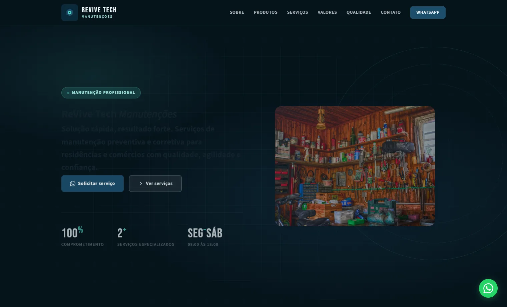The image size is (507, 307).
Task: Click the 2+ Serviços Especializados stat
Action: pos(146,237)
